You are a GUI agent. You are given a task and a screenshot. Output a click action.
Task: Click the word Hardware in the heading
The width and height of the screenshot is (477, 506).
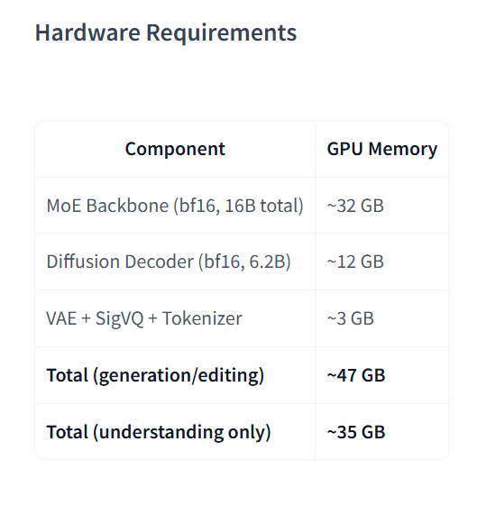pyautogui.click(x=87, y=32)
